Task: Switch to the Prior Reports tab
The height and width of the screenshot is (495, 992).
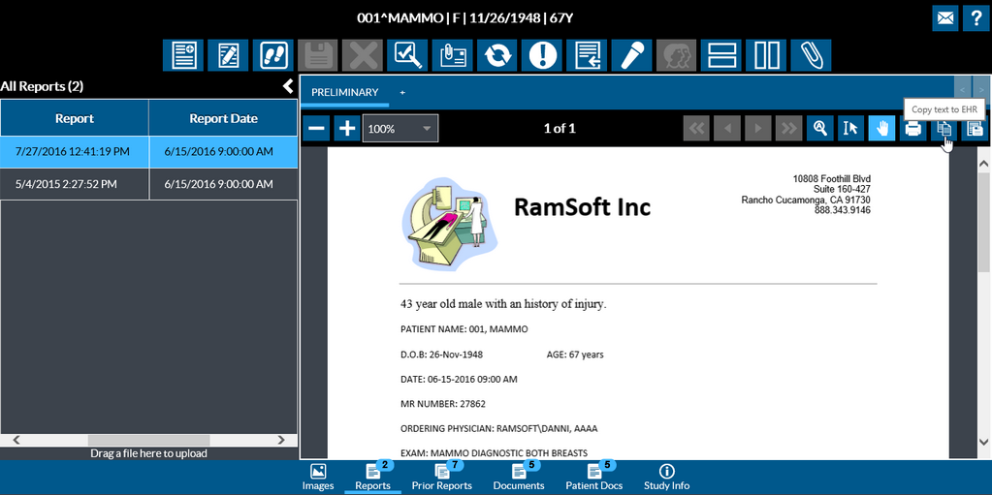Action: (441, 478)
